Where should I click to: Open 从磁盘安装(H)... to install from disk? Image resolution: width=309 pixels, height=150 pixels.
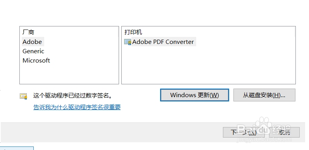click(264, 95)
